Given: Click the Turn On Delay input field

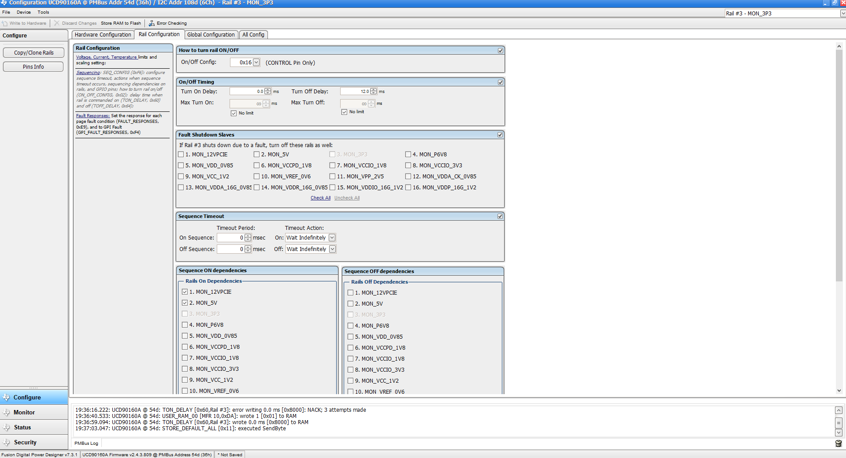Looking at the screenshot, I should [247, 92].
